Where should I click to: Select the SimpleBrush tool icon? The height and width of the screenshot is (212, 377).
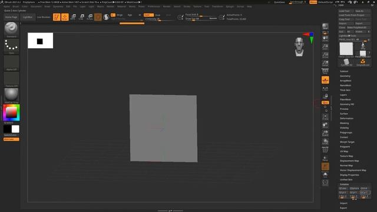363,62
